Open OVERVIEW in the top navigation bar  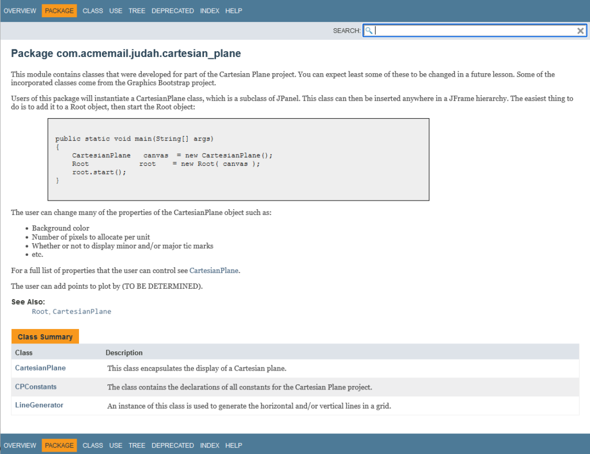point(20,11)
